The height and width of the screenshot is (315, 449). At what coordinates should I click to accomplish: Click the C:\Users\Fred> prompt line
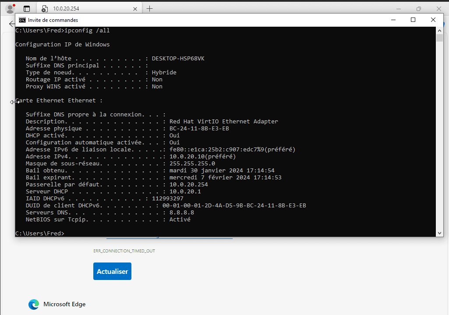(39, 233)
